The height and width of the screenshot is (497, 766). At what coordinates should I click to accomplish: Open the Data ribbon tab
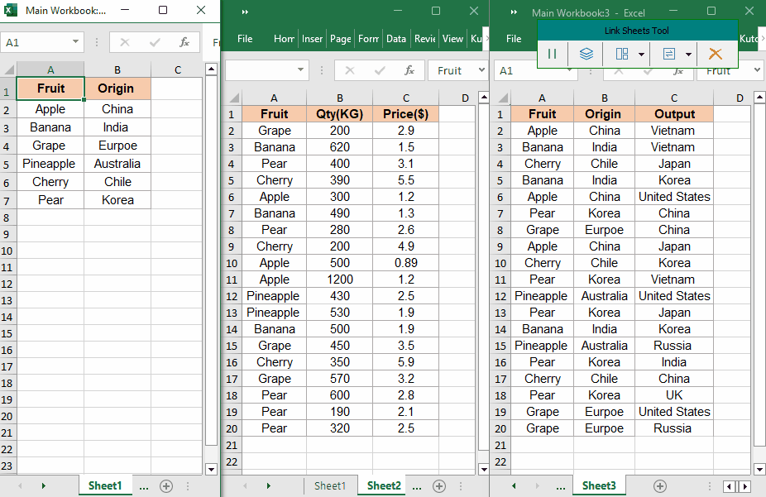tap(396, 39)
